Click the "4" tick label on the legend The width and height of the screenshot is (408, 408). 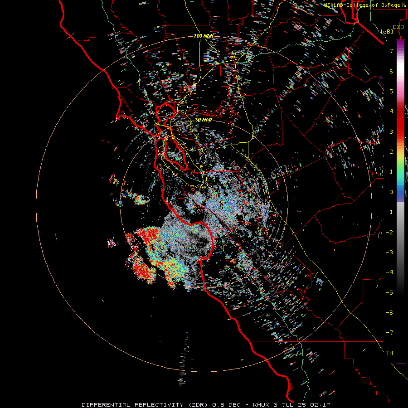(x=391, y=112)
